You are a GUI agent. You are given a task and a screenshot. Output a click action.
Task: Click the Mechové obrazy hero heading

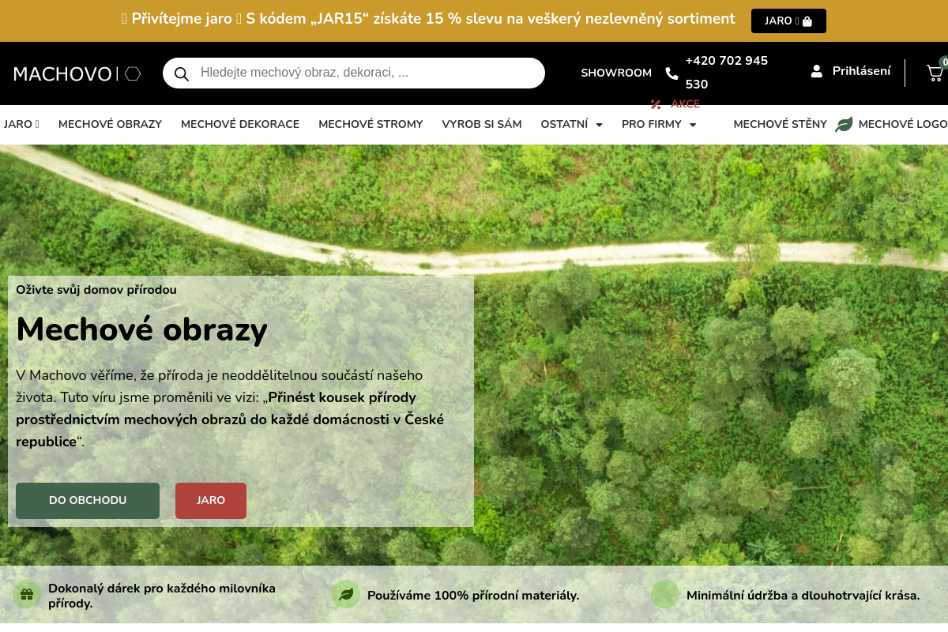pos(142,329)
